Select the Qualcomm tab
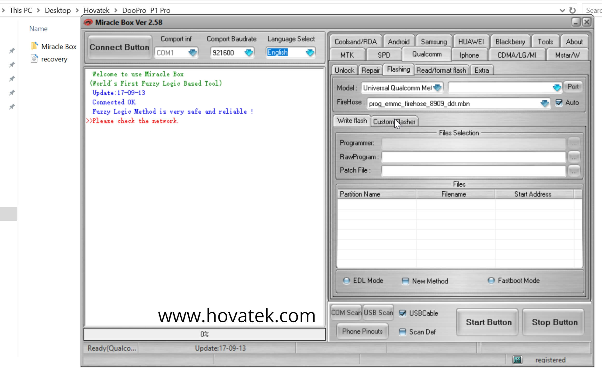Screen dimensions: 602x368 (427, 54)
